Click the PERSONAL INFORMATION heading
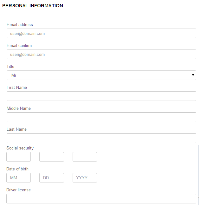This screenshot has height=205, width=201. pos(33,6)
